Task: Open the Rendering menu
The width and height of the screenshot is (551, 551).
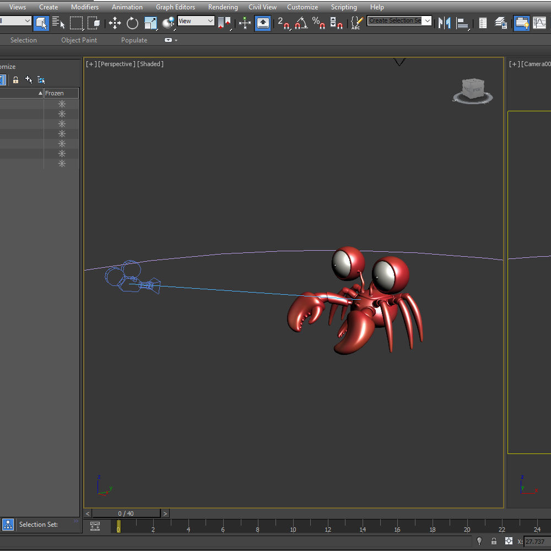Action: [223, 7]
